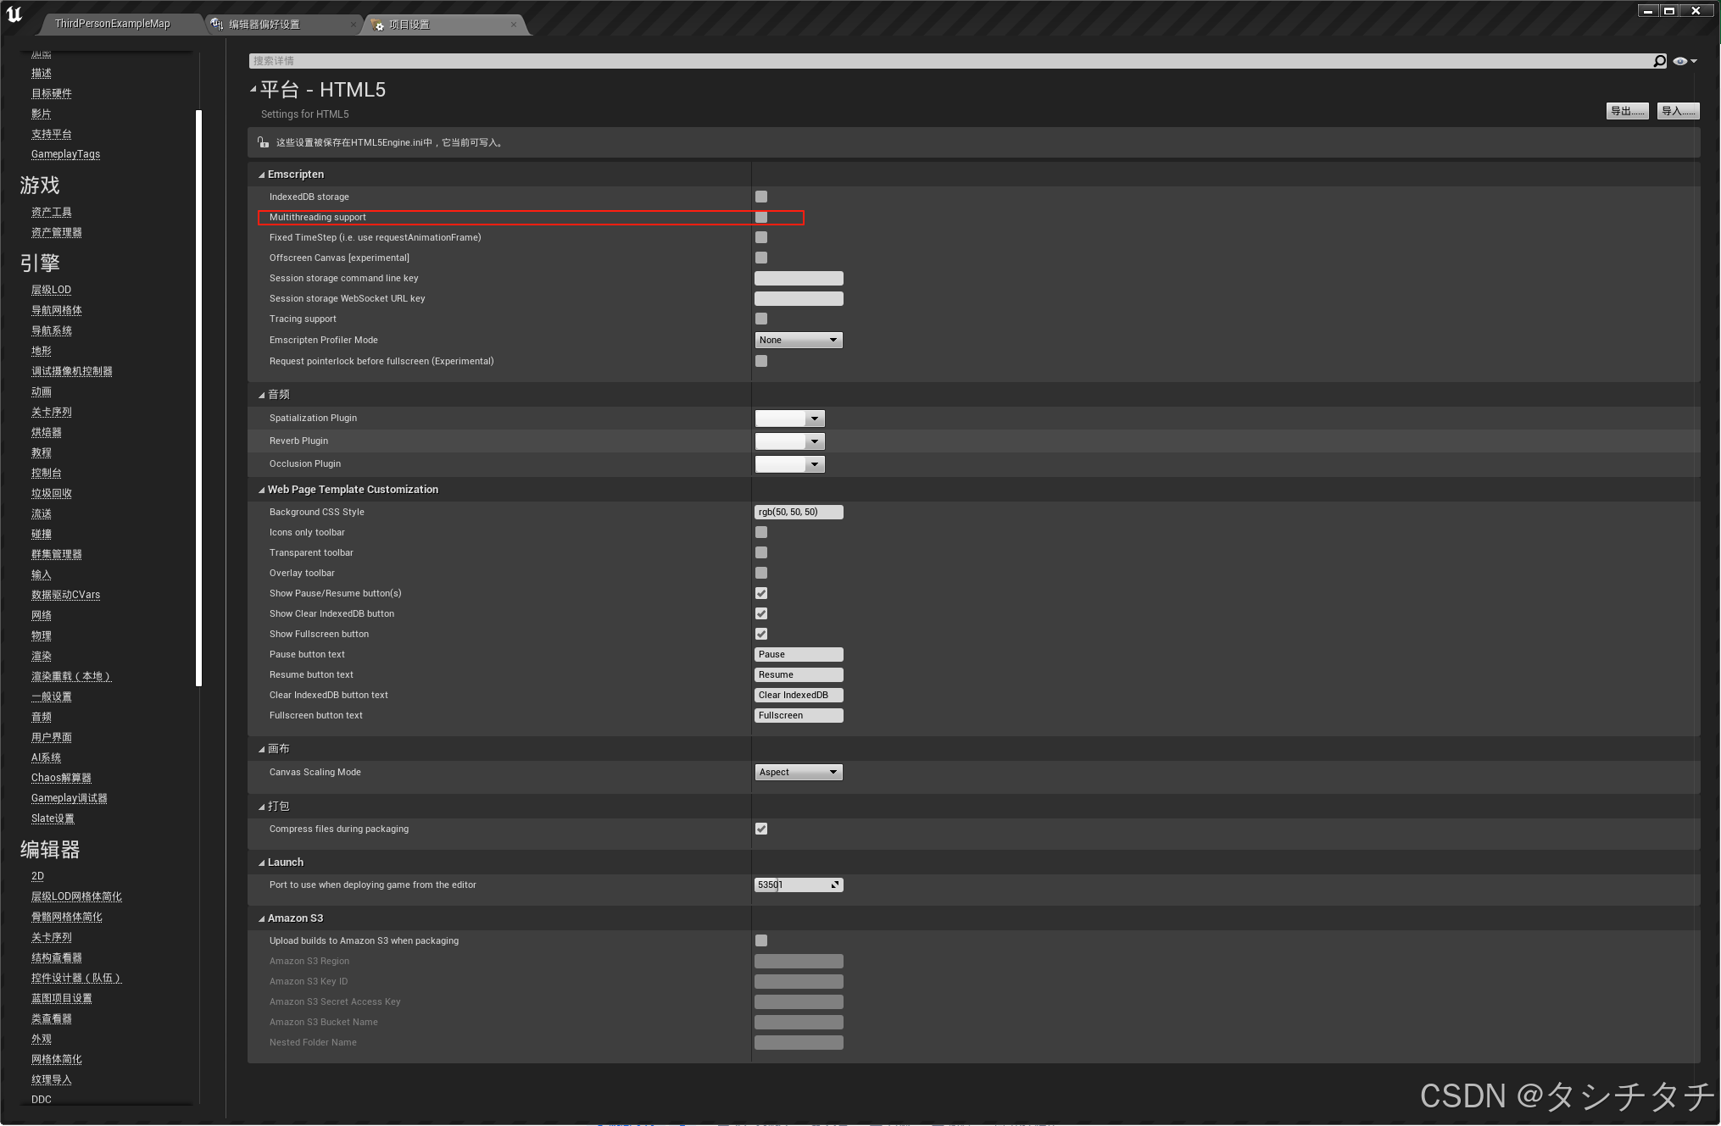
Task: Open the Emscripten Profiler Mode dropdown
Action: coord(798,339)
